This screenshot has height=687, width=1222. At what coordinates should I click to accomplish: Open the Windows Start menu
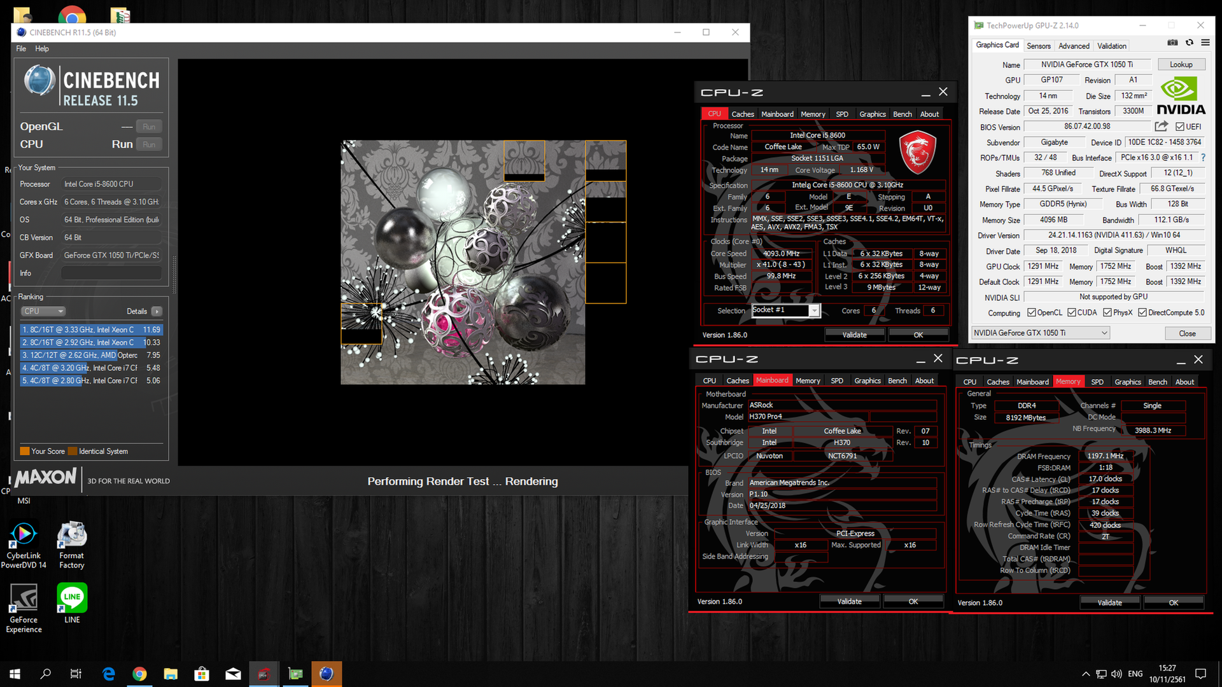pyautogui.click(x=15, y=674)
